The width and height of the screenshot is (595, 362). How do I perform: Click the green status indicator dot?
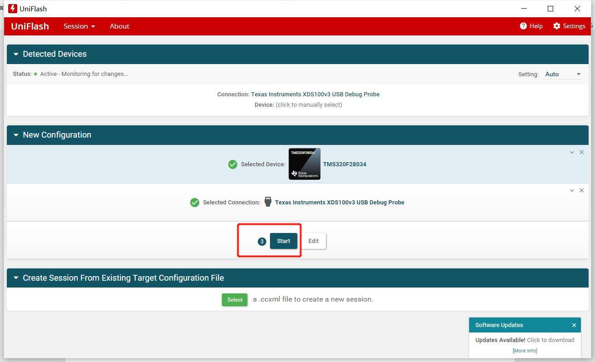35,74
